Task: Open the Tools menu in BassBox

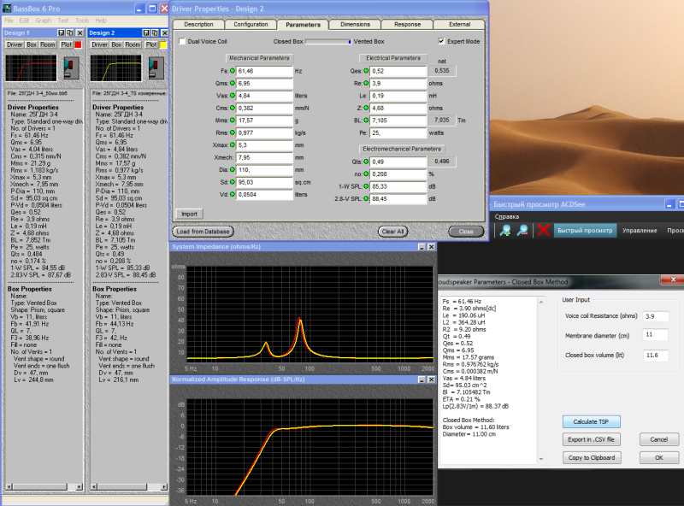Action: pos(81,20)
